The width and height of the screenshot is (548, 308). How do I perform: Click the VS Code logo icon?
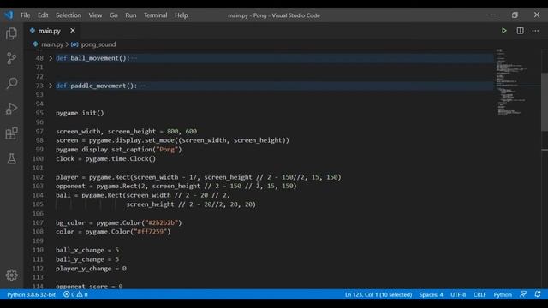point(9,15)
